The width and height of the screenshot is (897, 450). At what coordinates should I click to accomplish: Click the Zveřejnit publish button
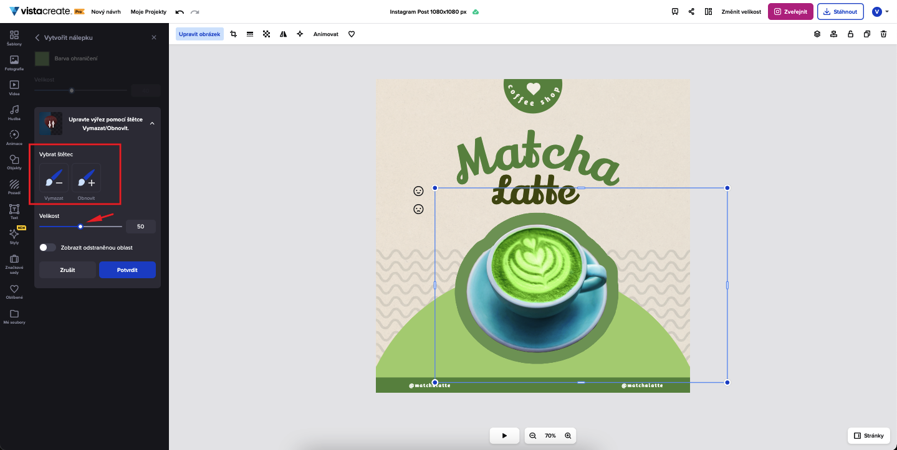(790, 12)
